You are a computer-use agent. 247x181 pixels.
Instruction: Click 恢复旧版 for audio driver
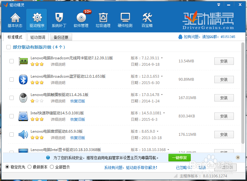(78, 138)
